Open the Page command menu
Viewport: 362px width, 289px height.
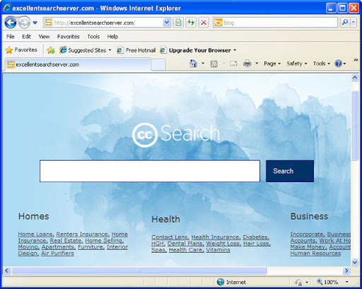click(x=272, y=64)
